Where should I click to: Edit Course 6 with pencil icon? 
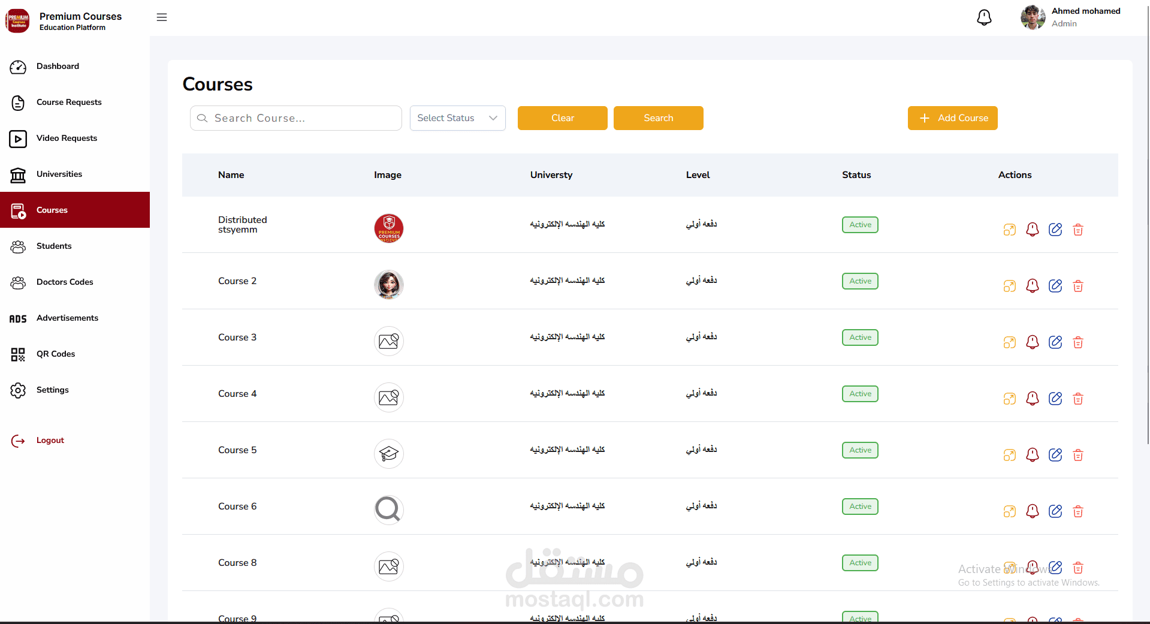(x=1055, y=511)
